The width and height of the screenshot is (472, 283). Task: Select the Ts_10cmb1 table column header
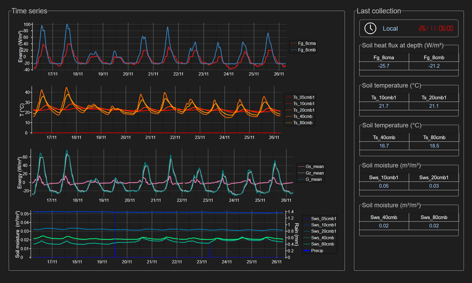tap(384, 98)
